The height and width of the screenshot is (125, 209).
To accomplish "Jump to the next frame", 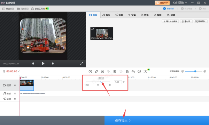I will pos(53,64).
